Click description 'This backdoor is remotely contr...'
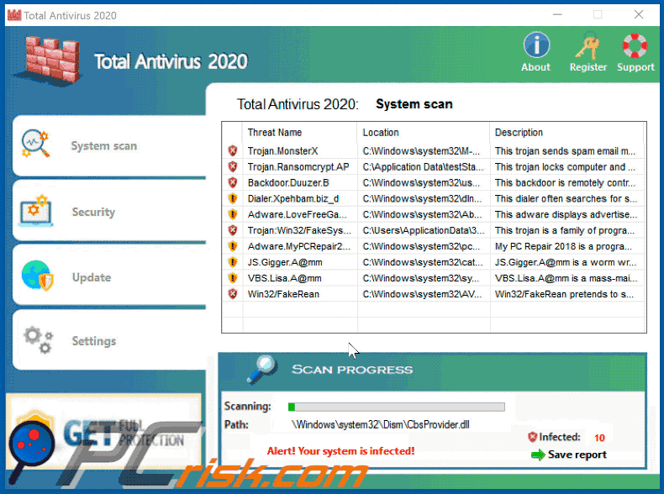664x494 pixels. pos(566,183)
